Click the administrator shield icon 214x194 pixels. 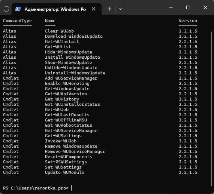(6, 9)
